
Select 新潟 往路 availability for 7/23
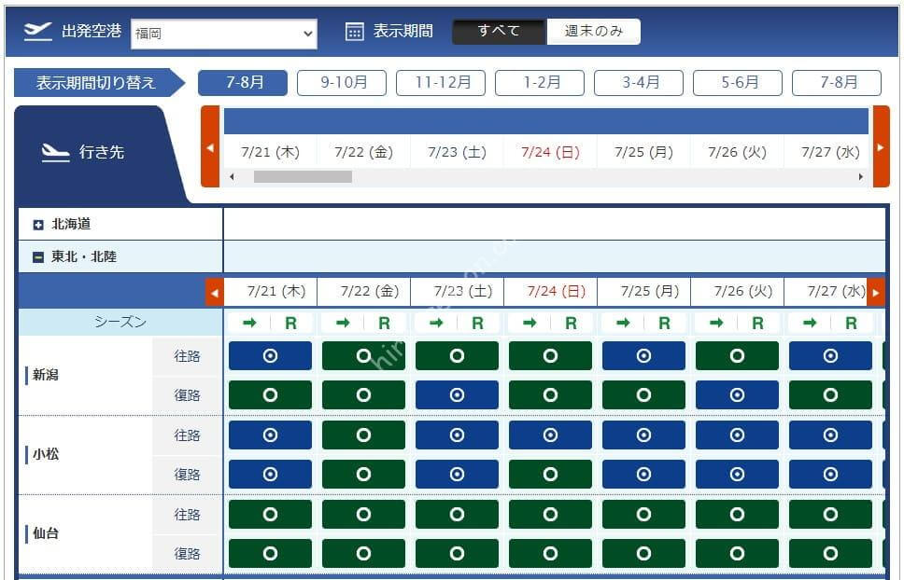click(x=457, y=355)
